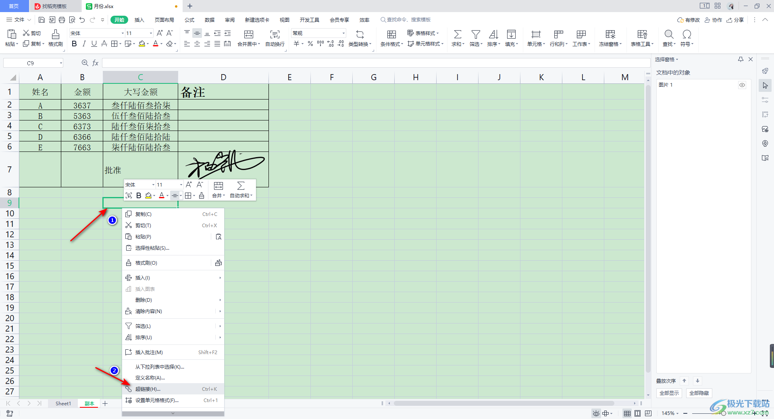Click the Sort (排序) icon
Image resolution: width=774 pixels, height=419 pixels.
[x=493, y=34]
